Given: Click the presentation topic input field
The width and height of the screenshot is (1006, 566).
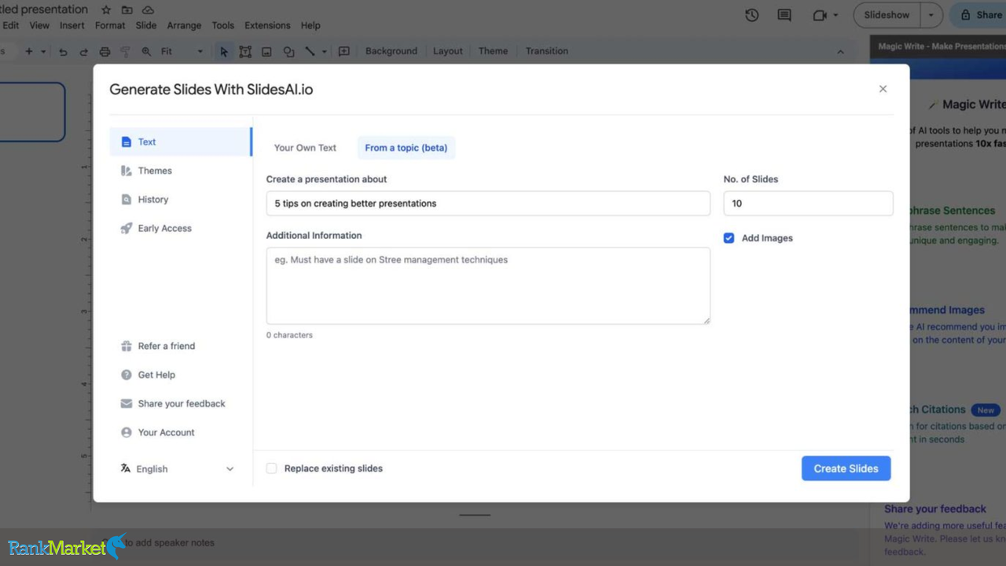Looking at the screenshot, I should click(x=488, y=204).
